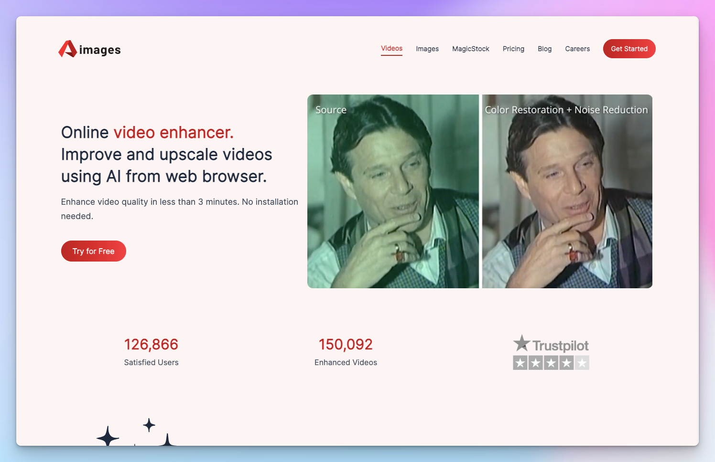Click the Get Started button
This screenshot has height=462, width=715.
(629, 49)
